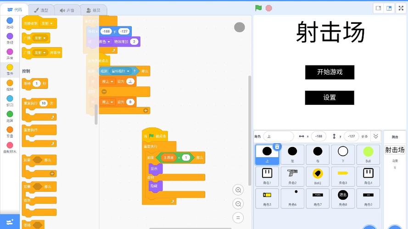
Task: Click 设置 on the stage
Action: (330, 98)
